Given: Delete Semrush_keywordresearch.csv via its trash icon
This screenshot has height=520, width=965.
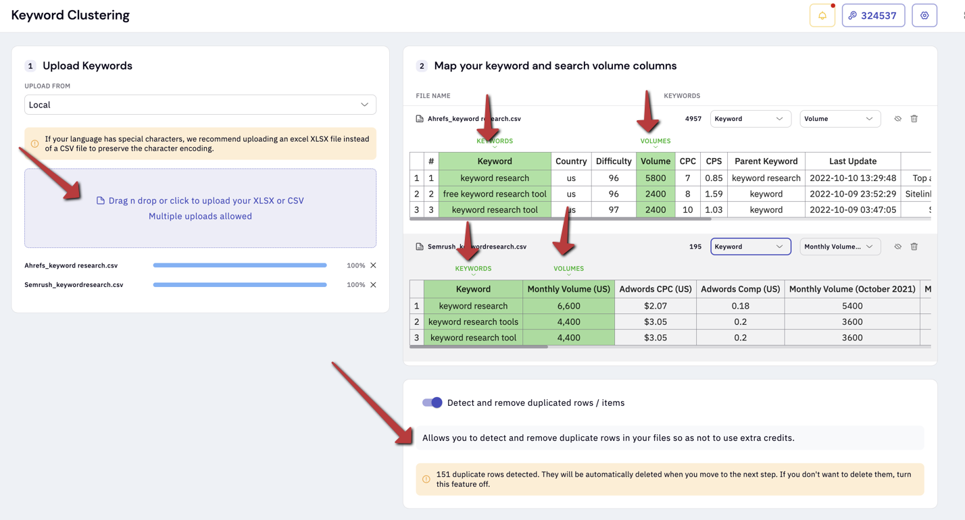Looking at the screenshot, I should tap(914, 246).
